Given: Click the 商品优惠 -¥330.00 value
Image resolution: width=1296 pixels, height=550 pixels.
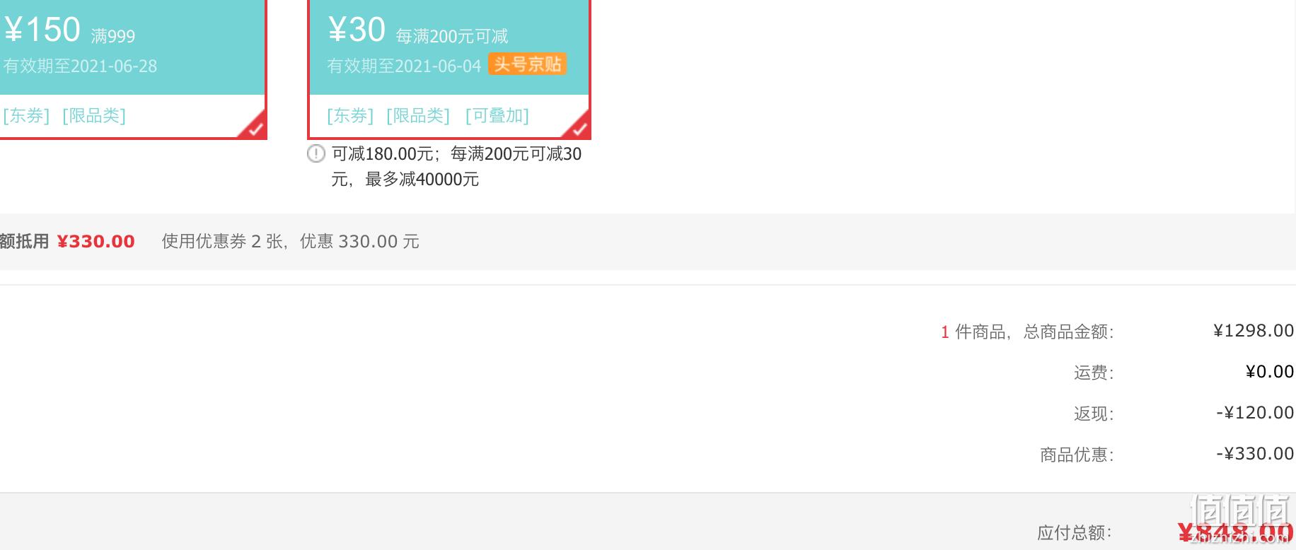Looking at the screenshot, I should pos(1255,454).
